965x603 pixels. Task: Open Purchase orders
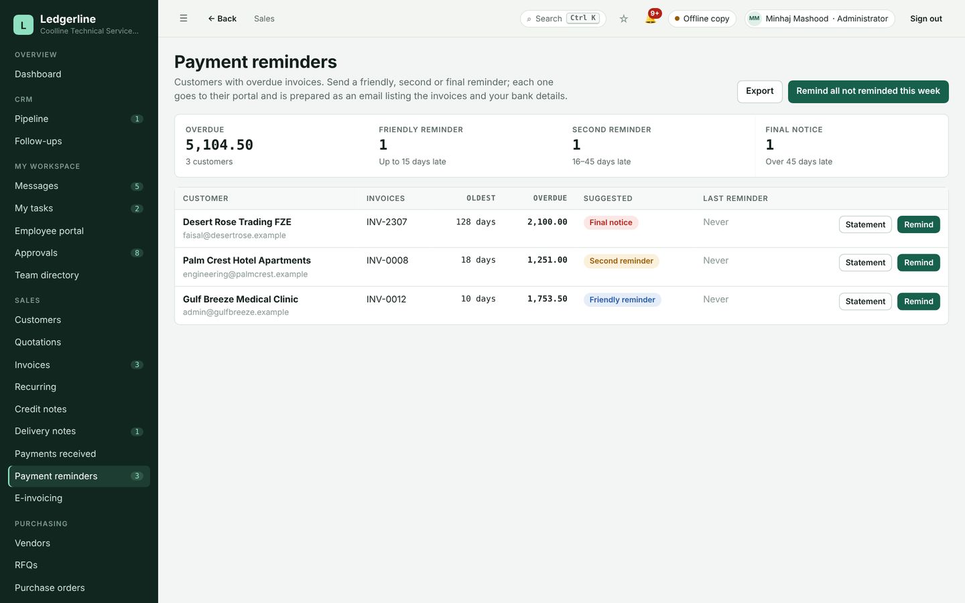(79, 588)
